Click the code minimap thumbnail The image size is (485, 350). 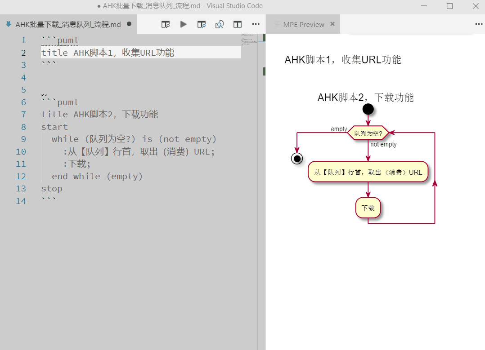tap(249, 40)
